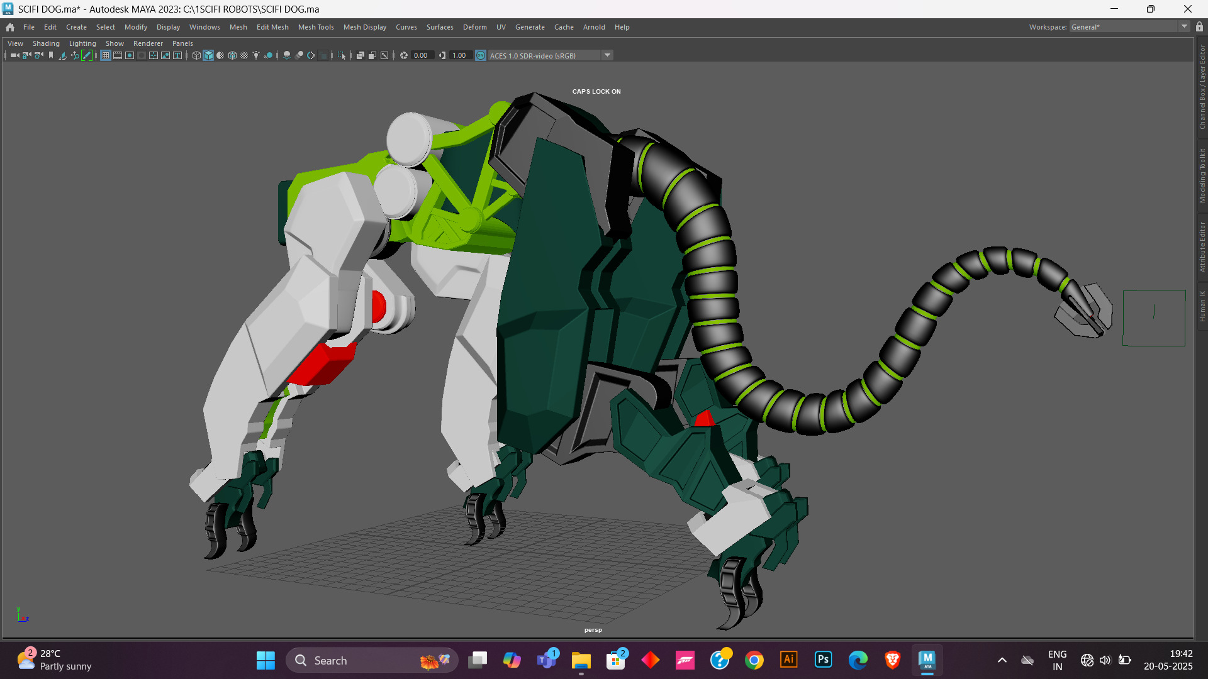Screen dimensions: 1208x679
Task: Show hidden system tray icons
Action: tap(1002, 660)
